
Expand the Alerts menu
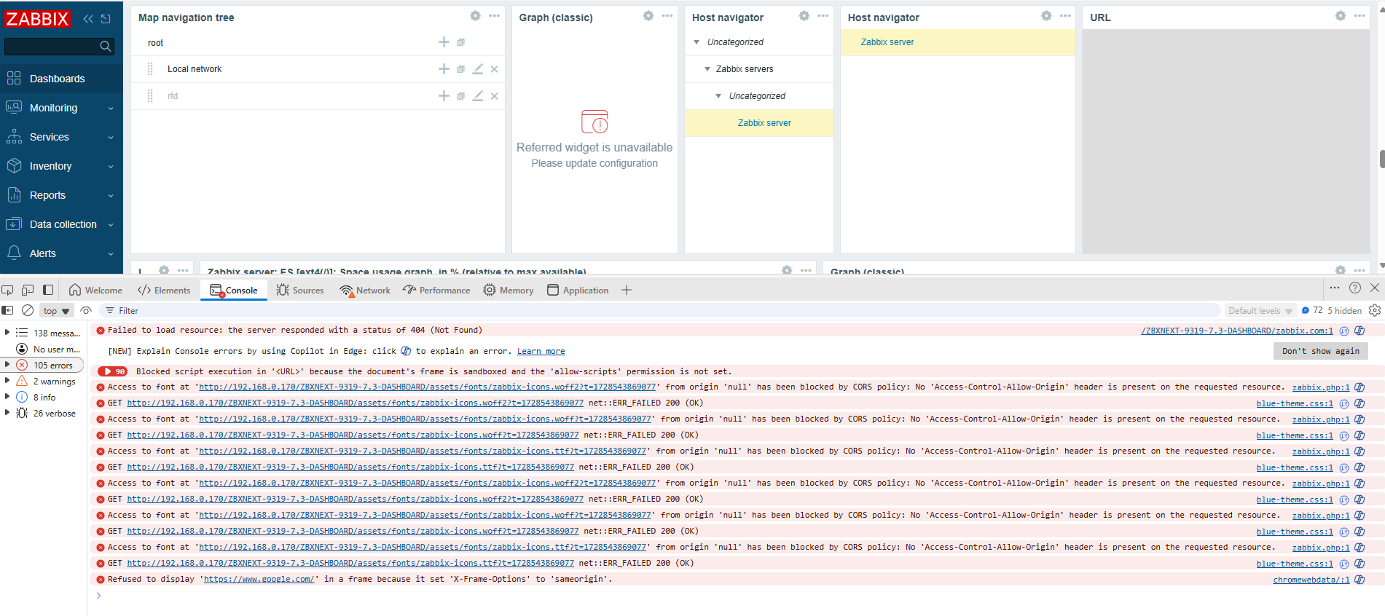(x=61, y=253)
